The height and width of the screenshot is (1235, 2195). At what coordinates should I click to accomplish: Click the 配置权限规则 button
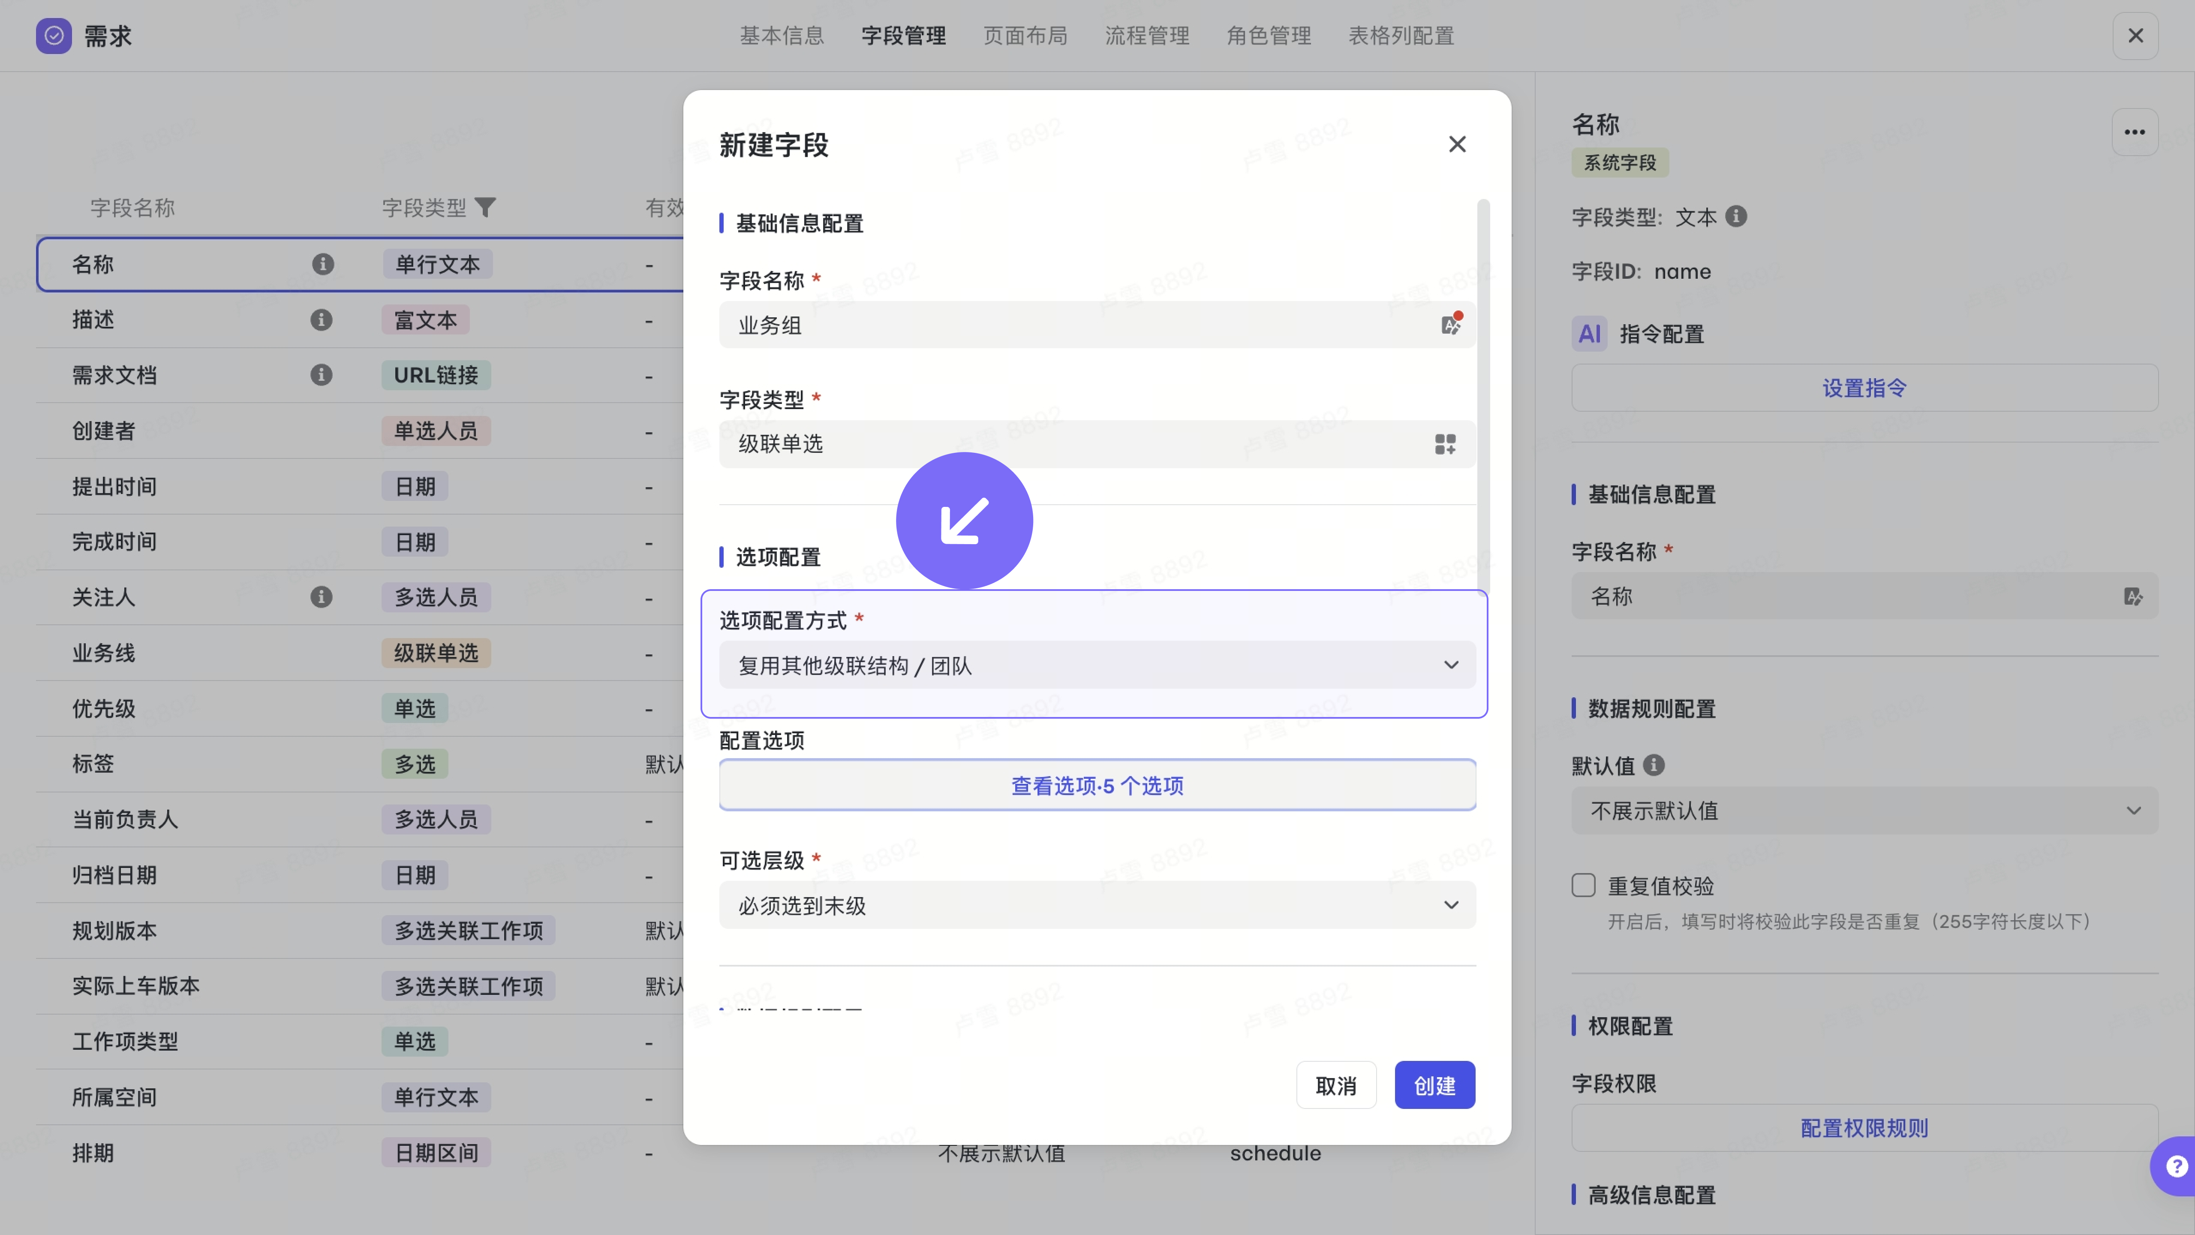point(1864,1128)
